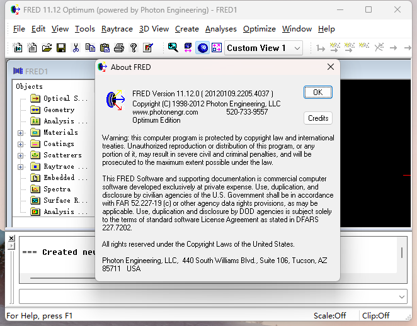Click the question mark help icon
Viewport: 417px width, 326px height.
(x=134, y=48)
